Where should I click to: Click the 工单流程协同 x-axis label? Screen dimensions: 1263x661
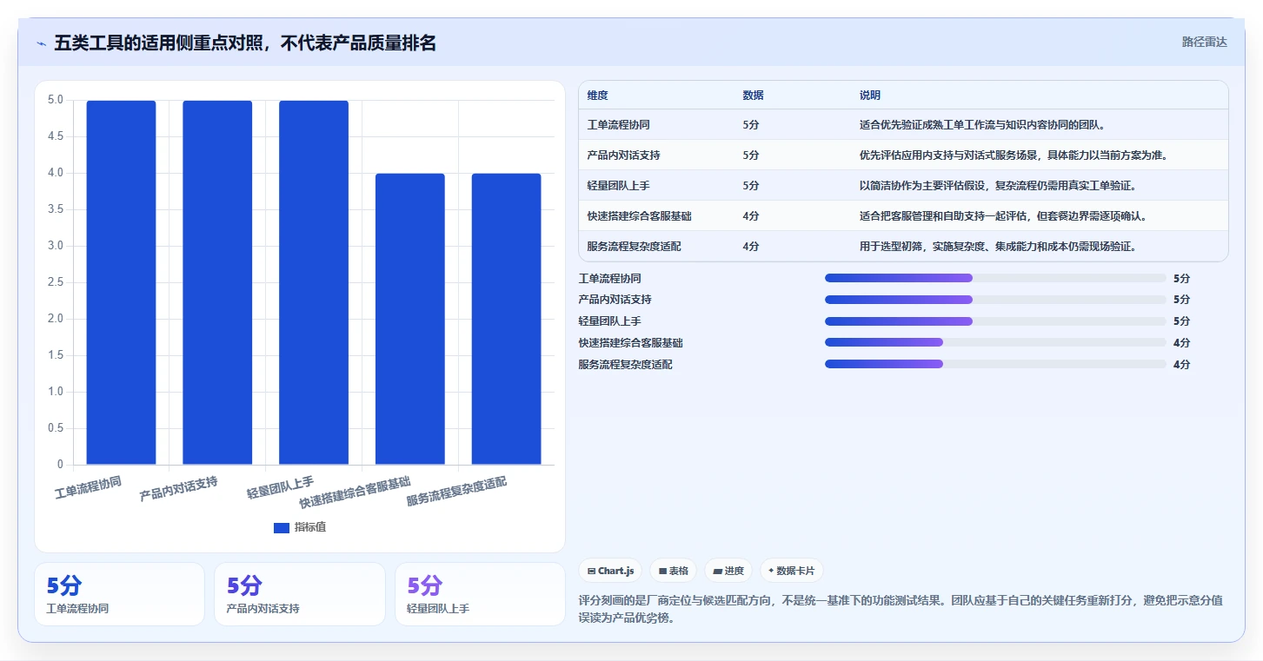88,486
